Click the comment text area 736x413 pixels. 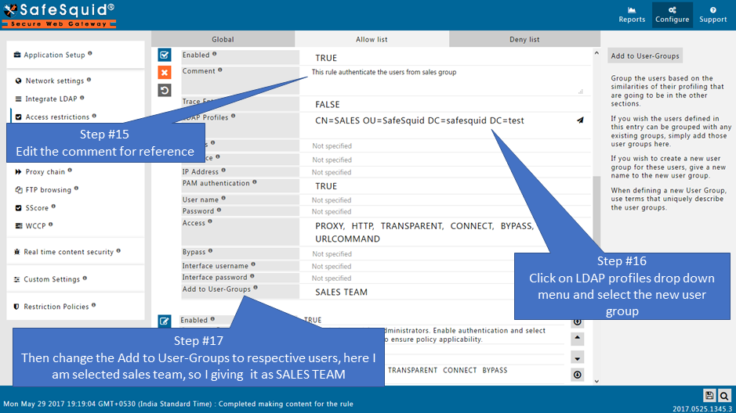tap(444, 80)
